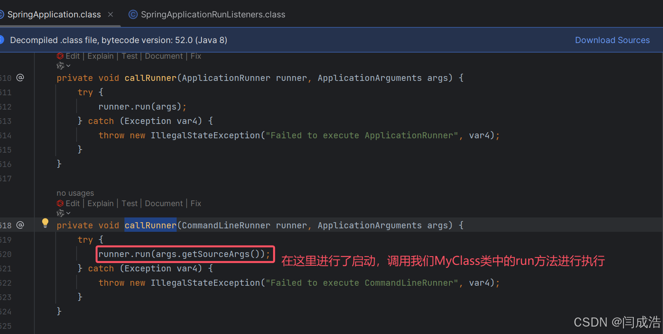The height and width of the screenshot is (334, 663).
Task: Click the AI assistant icon below the first Fix action
Action: point(60,65)
